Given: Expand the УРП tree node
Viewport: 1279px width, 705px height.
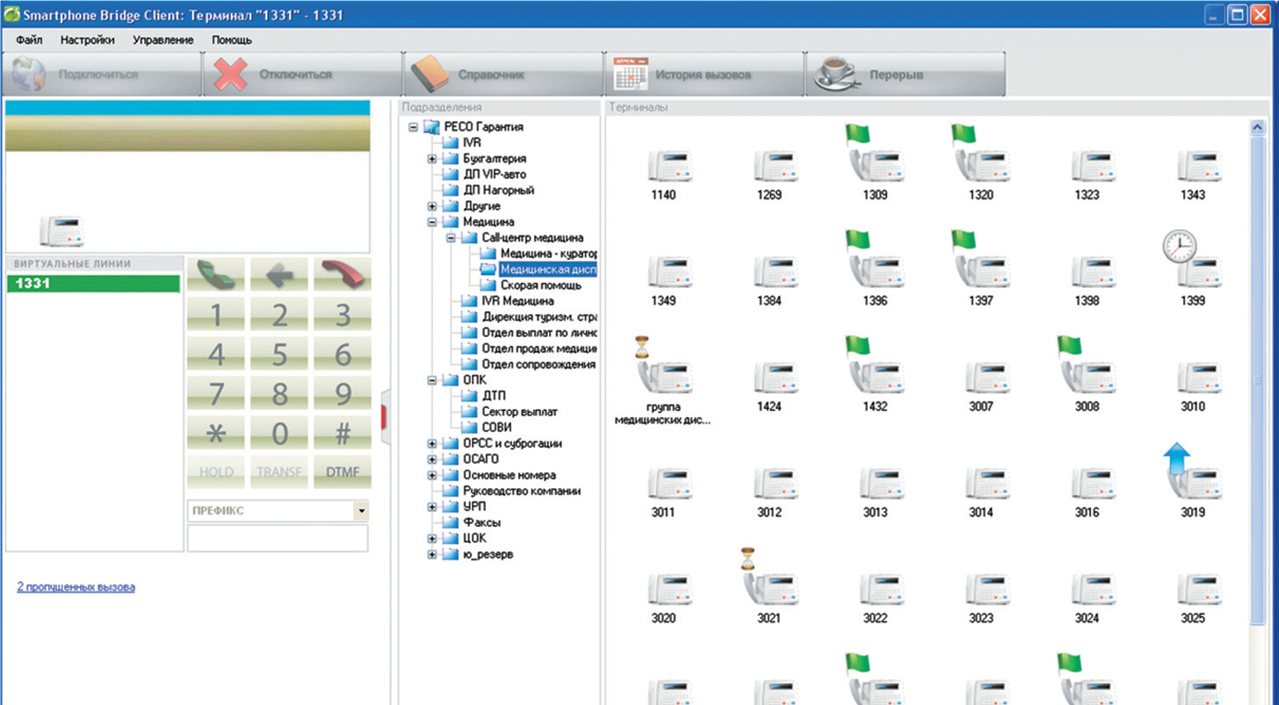Looking at the screenshot, I should tap(432, 507).
